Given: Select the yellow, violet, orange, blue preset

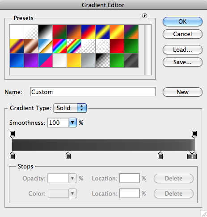Looking at the screenshot, I should pyautogui.click(x=17, y=46).
